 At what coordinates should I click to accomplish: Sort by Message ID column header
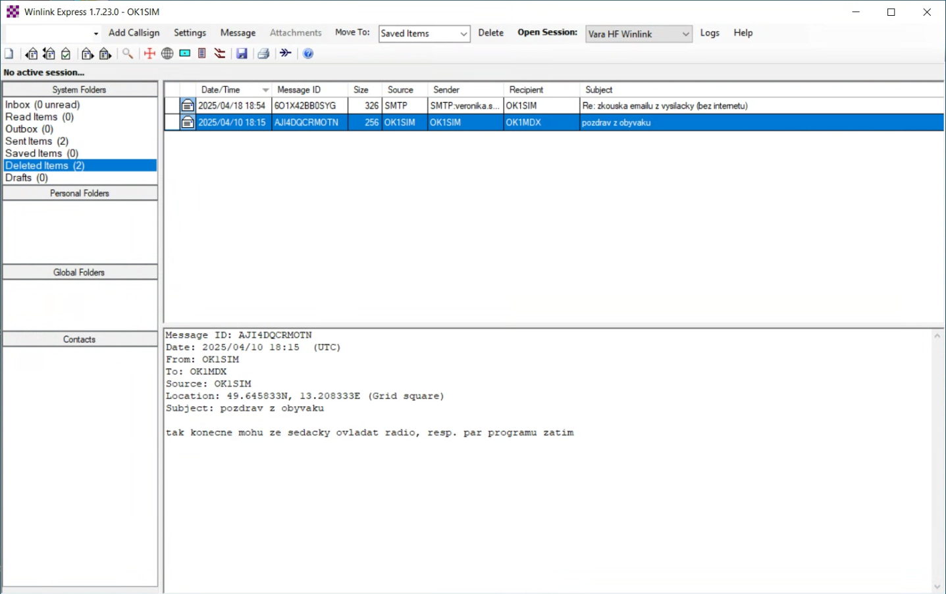[310, 90]
